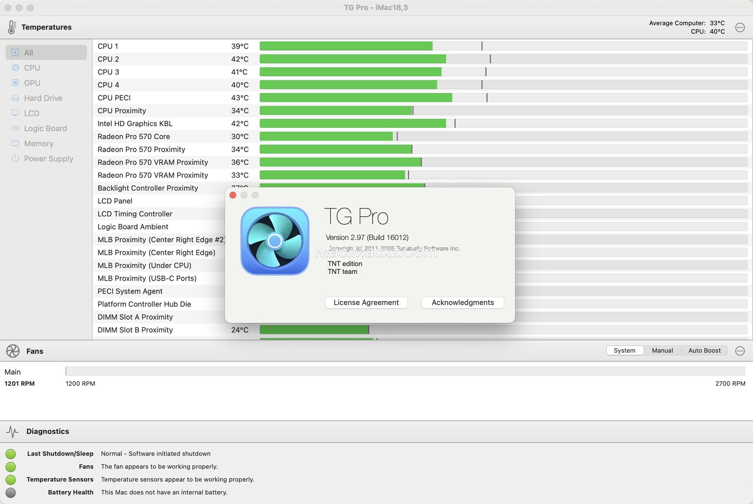Switch fan mode to Manual
The image size is (753, 504).
662,350
